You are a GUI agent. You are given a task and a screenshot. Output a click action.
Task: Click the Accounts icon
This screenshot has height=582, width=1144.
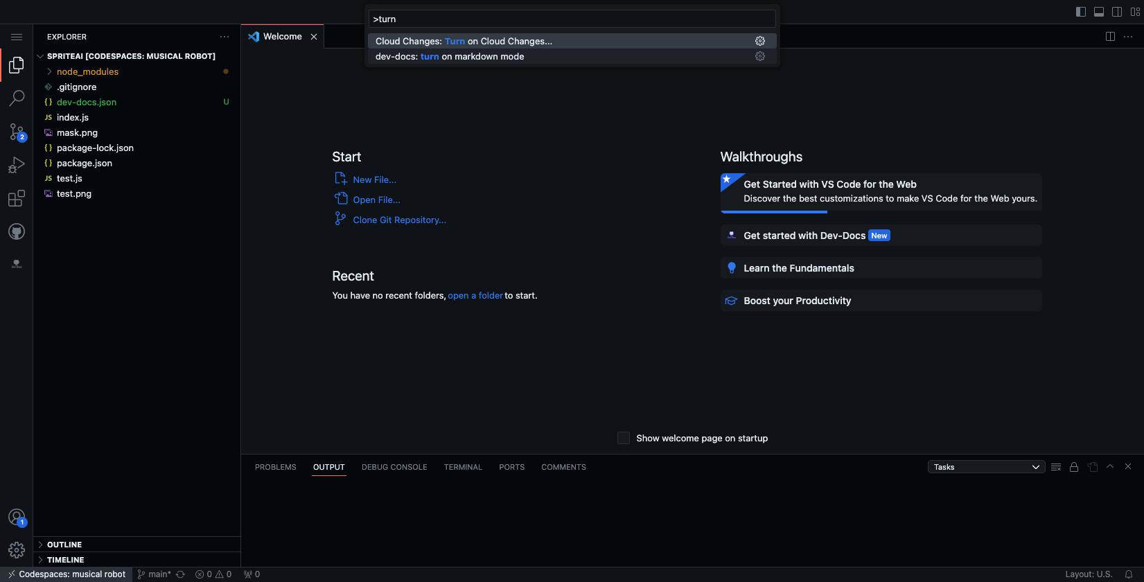(17, 518)
